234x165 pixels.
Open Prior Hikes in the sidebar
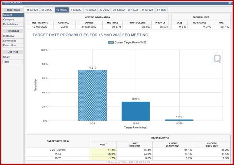point(13,45)
